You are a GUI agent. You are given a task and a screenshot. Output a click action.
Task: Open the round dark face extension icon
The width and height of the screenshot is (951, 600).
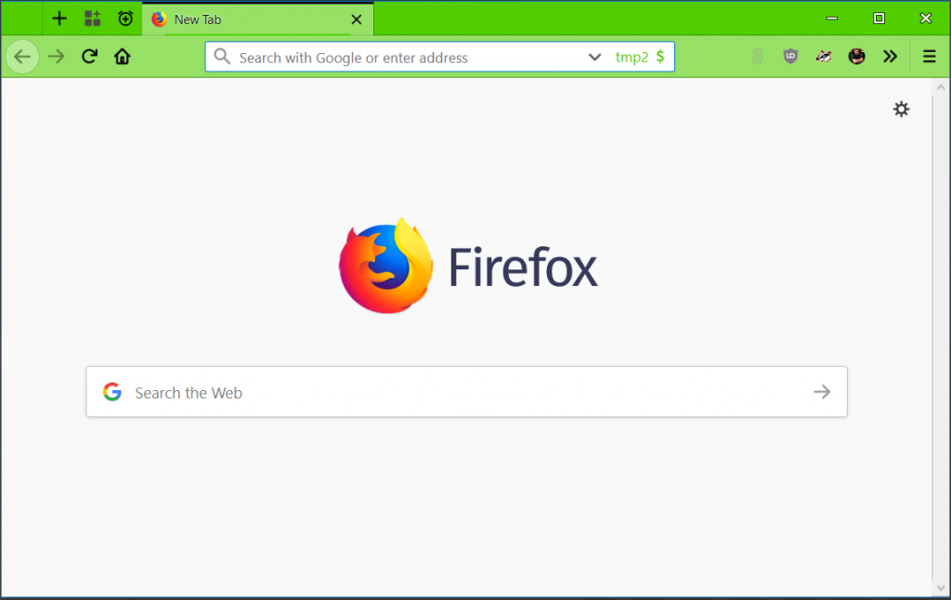coord(856,57)
